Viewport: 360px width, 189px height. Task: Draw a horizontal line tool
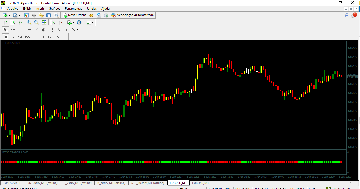point(29,29)
